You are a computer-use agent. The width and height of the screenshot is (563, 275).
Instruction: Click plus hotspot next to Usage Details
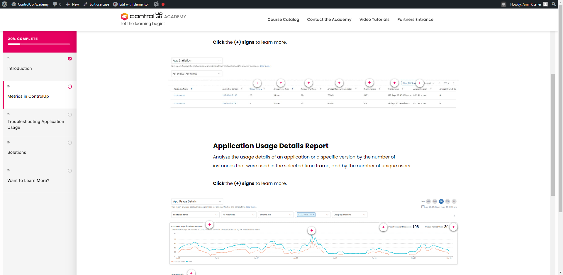pyautogui.click(x=191, y=273)
